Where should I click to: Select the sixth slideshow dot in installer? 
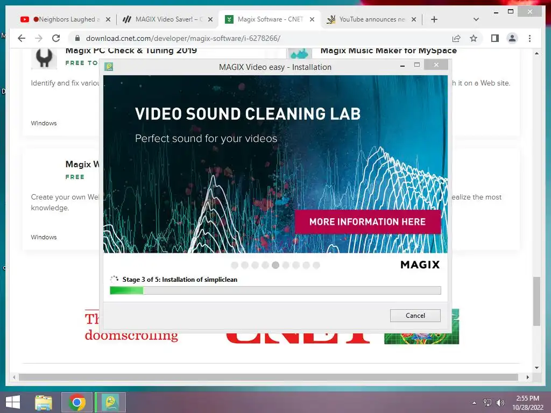pos(286,265)
